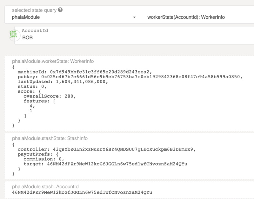The height and width of the screenshot is (199, 254).
Task: Click the commission: 0 line
Action: (44, 159)
